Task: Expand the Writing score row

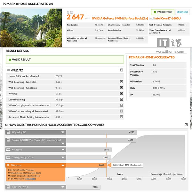Action: click(122, 94)
